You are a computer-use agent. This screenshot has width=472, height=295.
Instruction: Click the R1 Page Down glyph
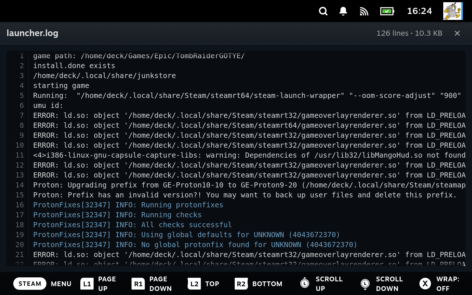coord(138,284)
